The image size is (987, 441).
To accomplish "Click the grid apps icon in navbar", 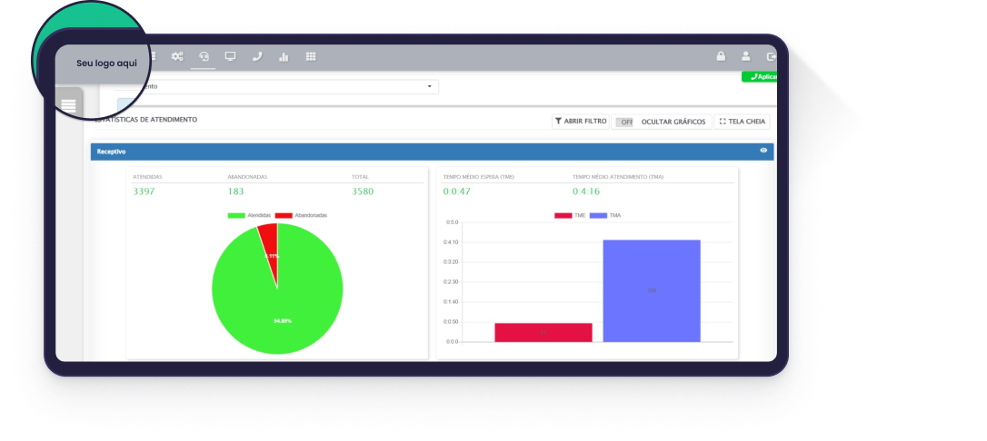I will pos(311,56).
